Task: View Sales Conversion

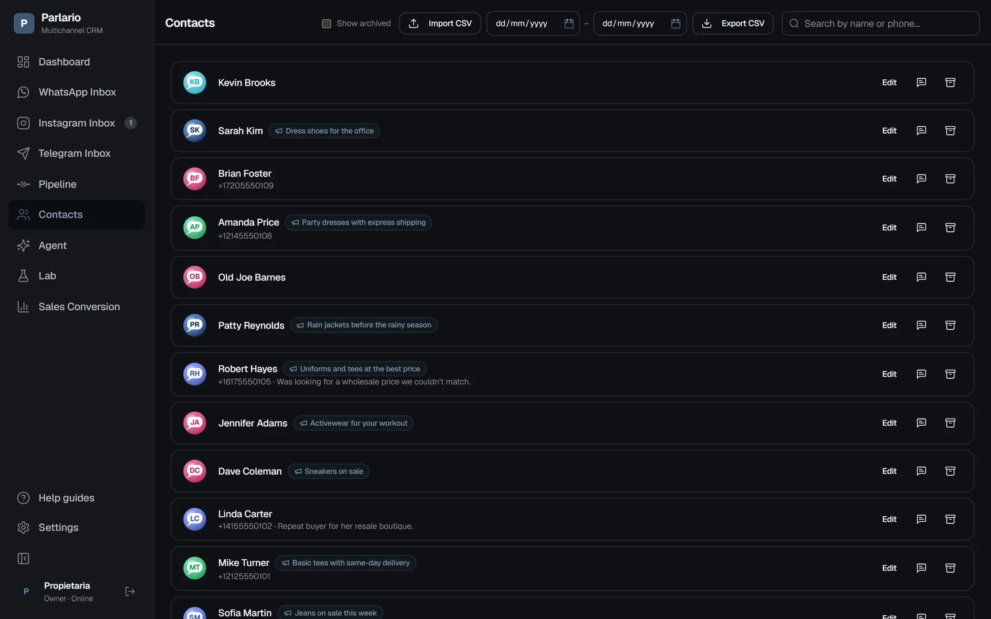Action: point(76,307)
